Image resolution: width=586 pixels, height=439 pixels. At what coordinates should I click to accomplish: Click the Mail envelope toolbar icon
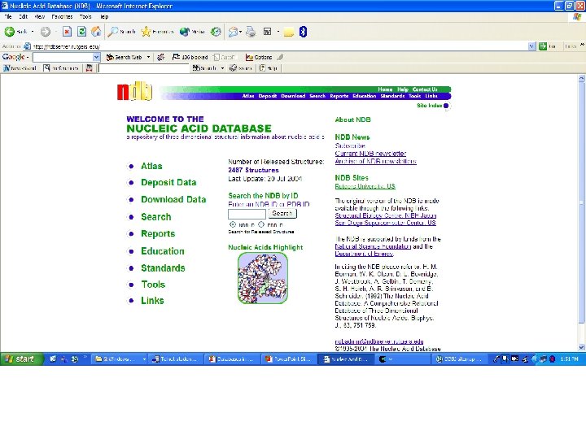point(234,32)
